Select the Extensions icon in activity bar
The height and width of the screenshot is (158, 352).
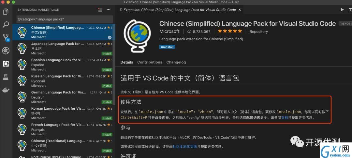pyautogui.click(x=6, y=64)
